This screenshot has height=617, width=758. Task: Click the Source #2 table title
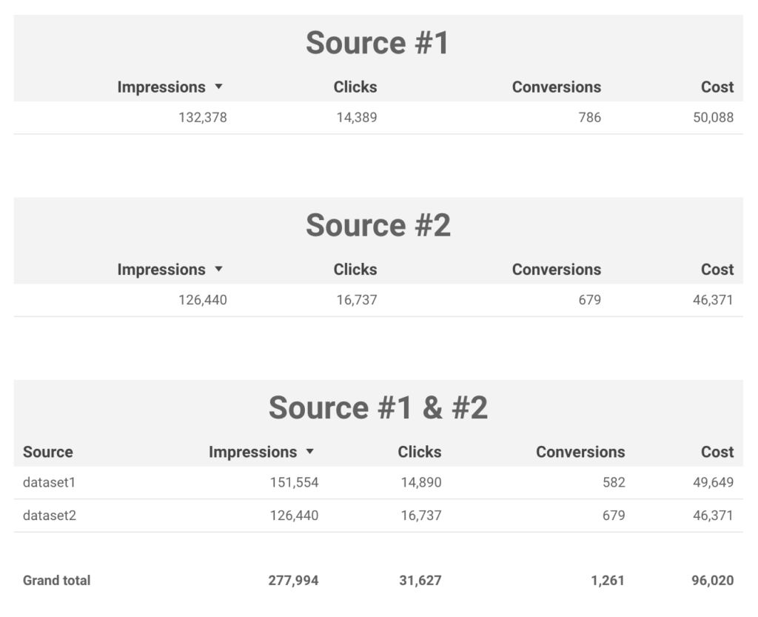pos(378,226)
